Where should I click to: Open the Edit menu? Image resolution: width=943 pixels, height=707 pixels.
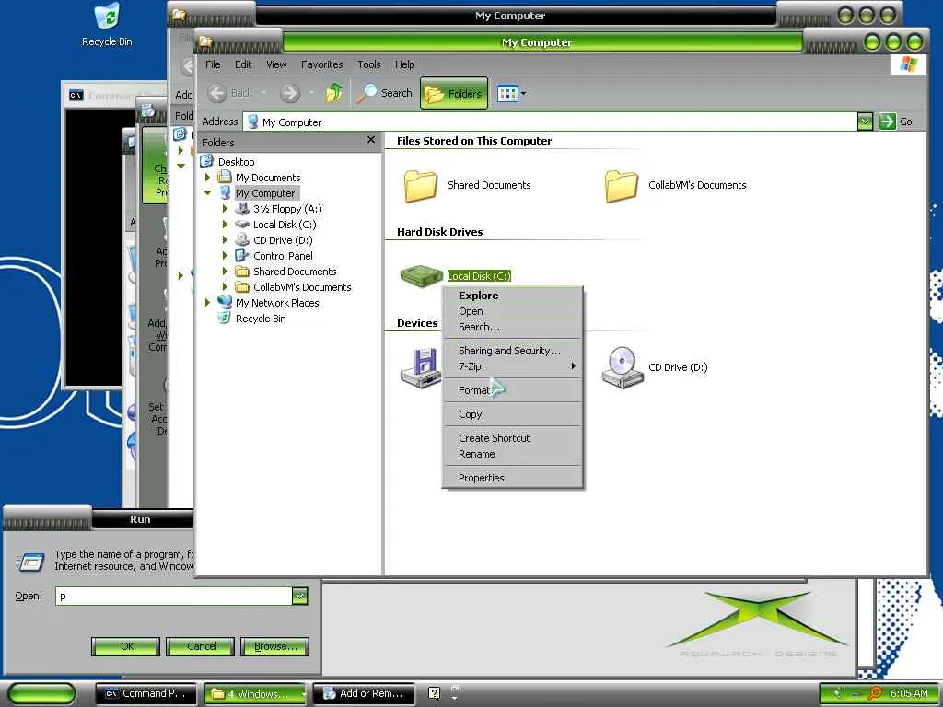click(243, 64)
